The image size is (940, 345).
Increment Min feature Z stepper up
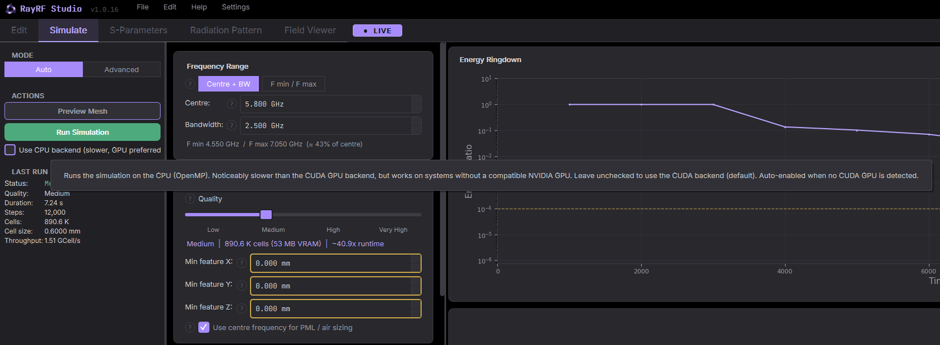tap(416, 305)
